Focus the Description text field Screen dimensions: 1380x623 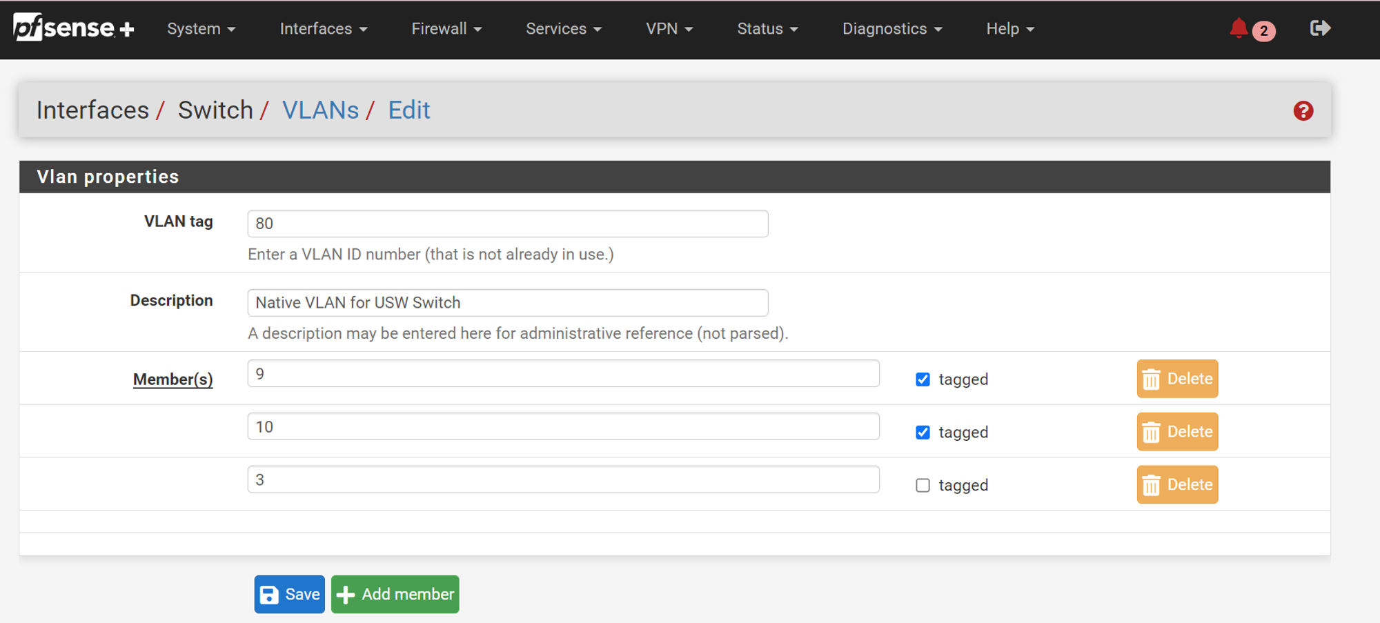[507, 303]
